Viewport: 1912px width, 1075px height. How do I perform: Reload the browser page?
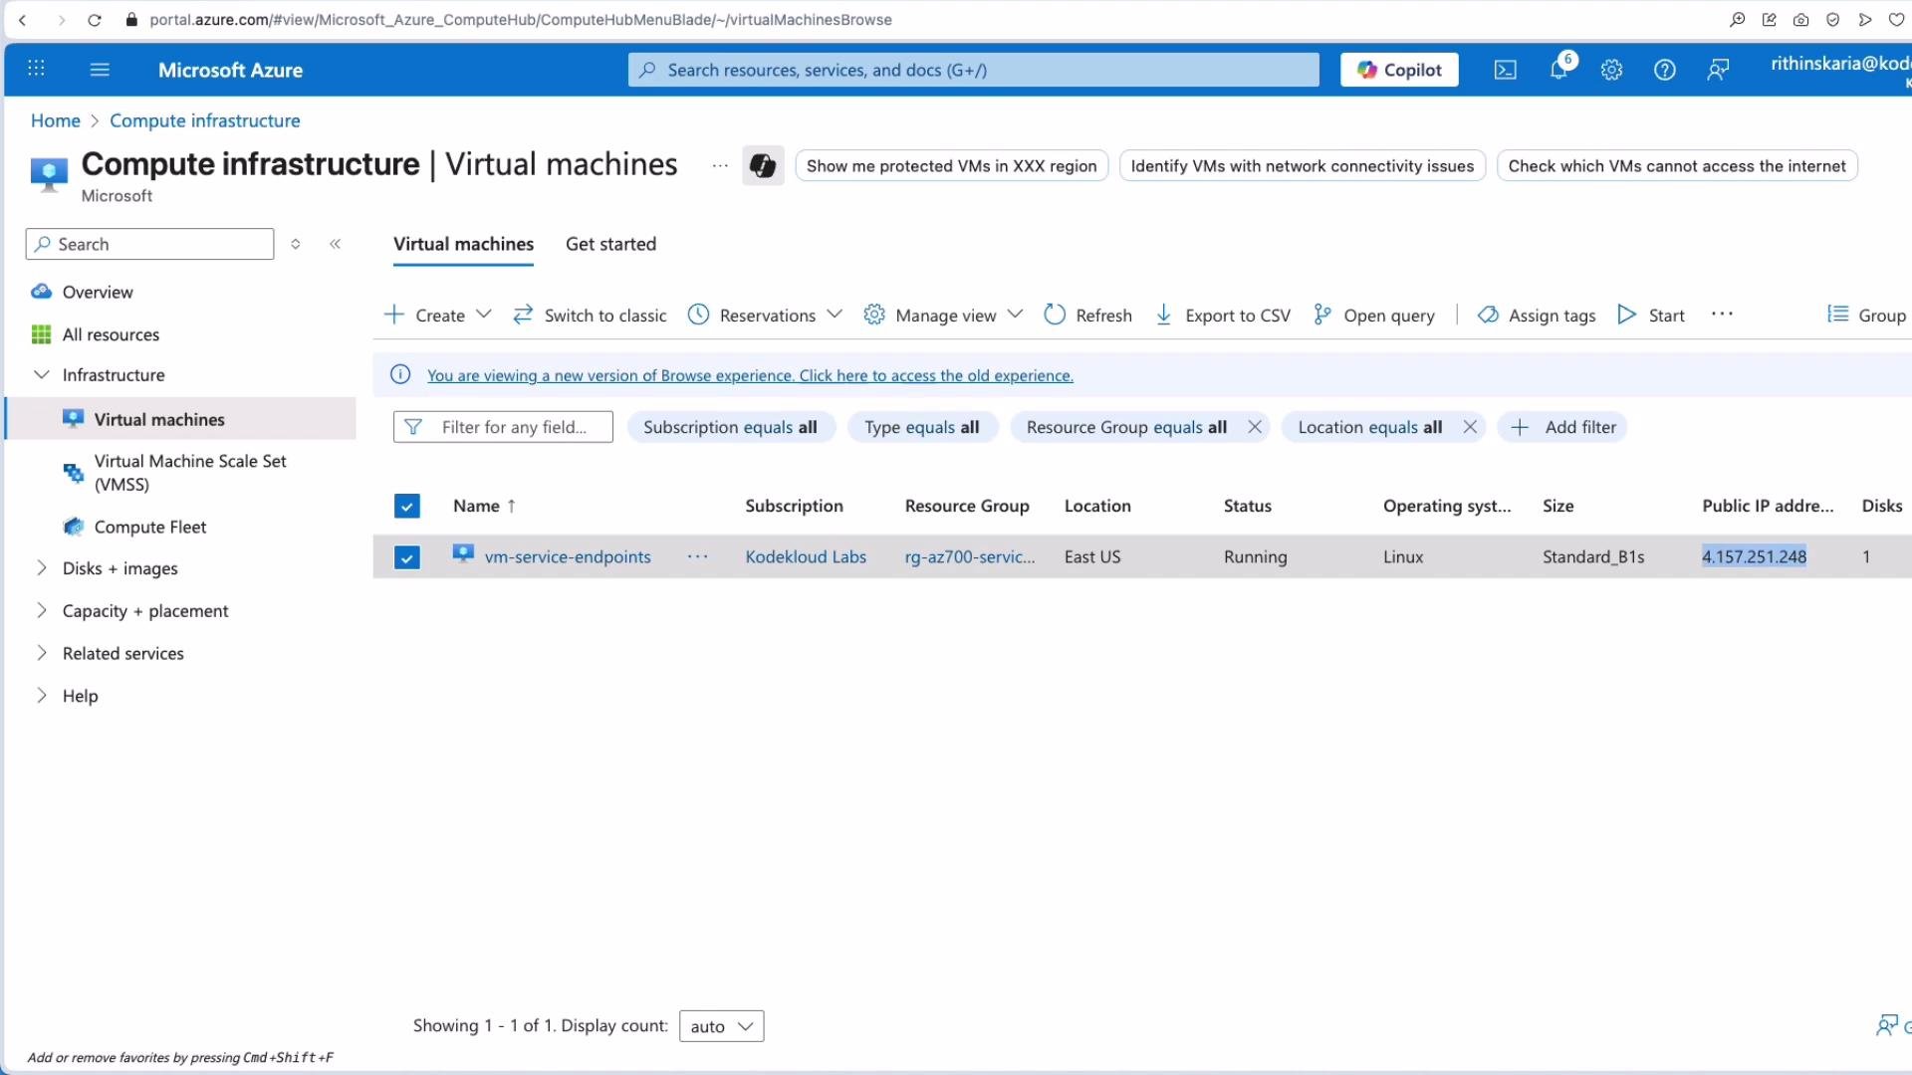tap(95, 20)
